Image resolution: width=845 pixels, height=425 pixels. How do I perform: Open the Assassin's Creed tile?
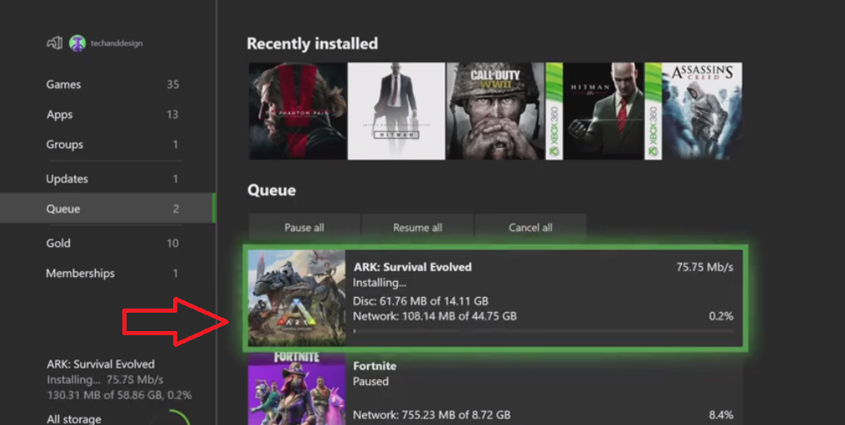point(693,111)
